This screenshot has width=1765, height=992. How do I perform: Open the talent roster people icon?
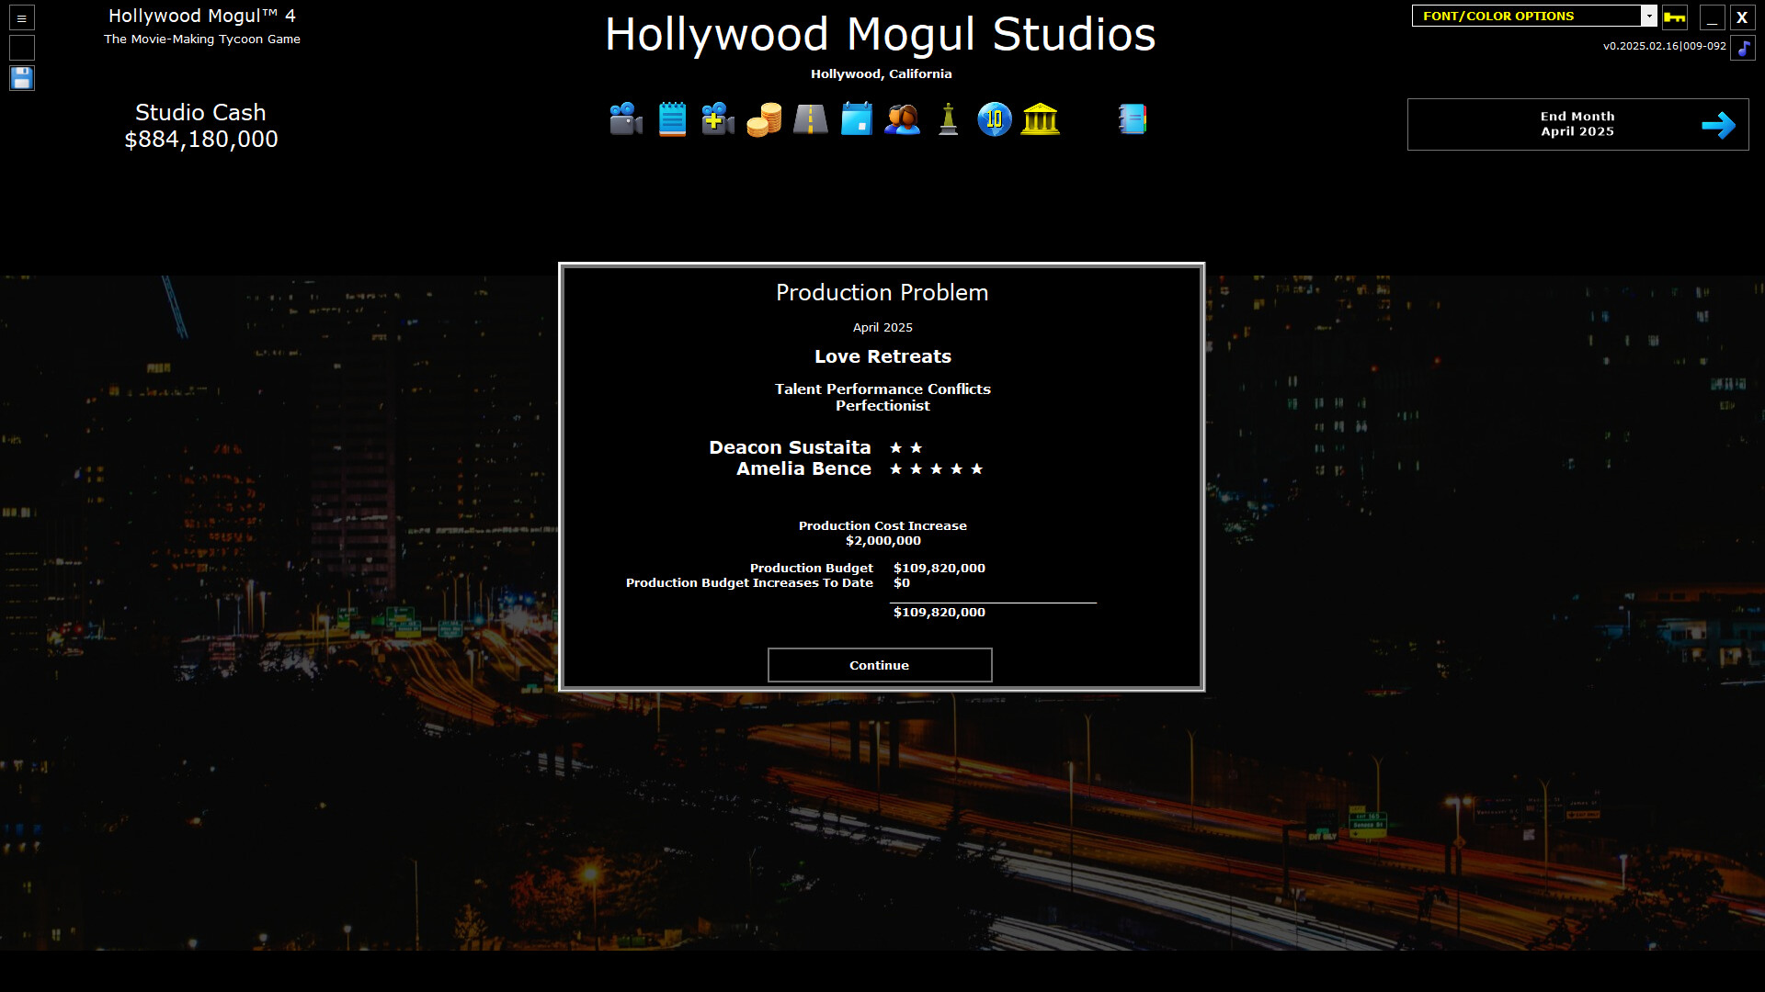(x=902, y=118)
